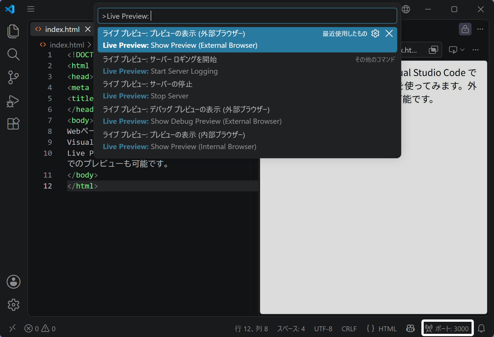This screenshot has height=337, width=494.
Task: Click the curly braces icon beside HTML
Action: (x=370, y=328)
